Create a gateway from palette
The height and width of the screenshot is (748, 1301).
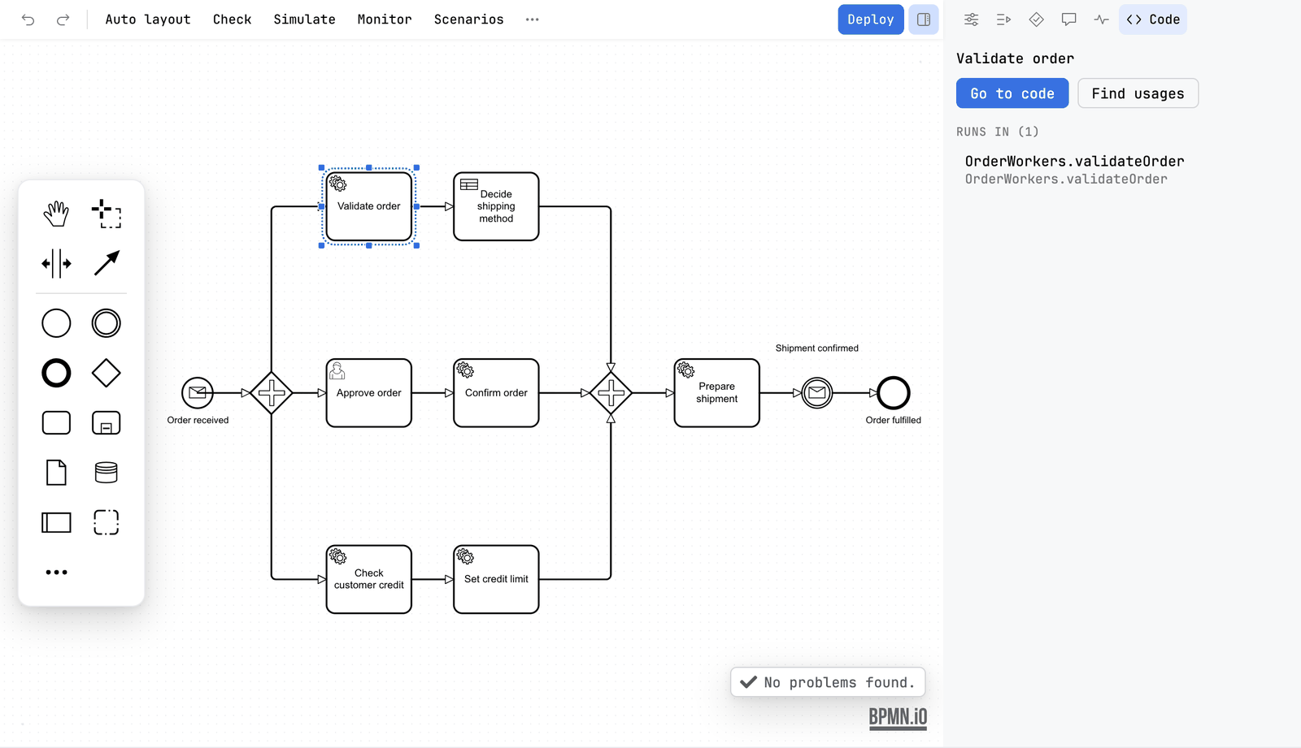point(107,374)
